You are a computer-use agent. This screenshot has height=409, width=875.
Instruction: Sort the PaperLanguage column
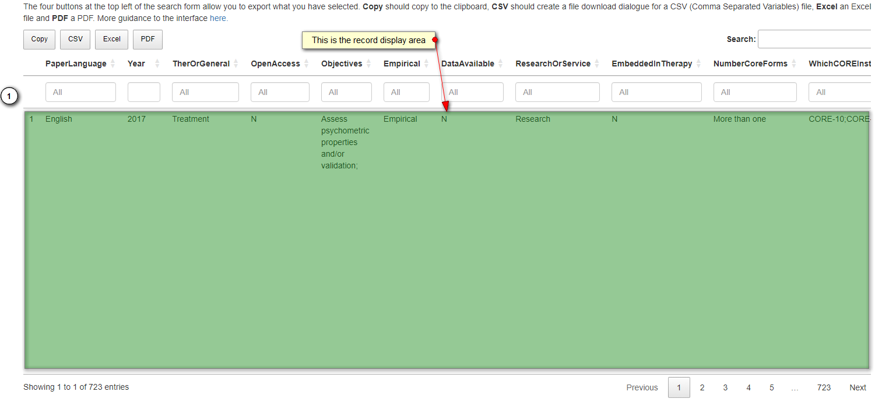(80, 64)
